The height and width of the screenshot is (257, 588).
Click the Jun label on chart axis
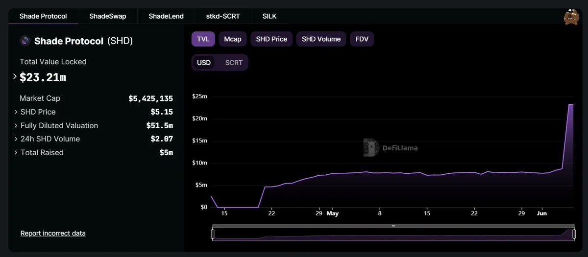pos(541,213)
